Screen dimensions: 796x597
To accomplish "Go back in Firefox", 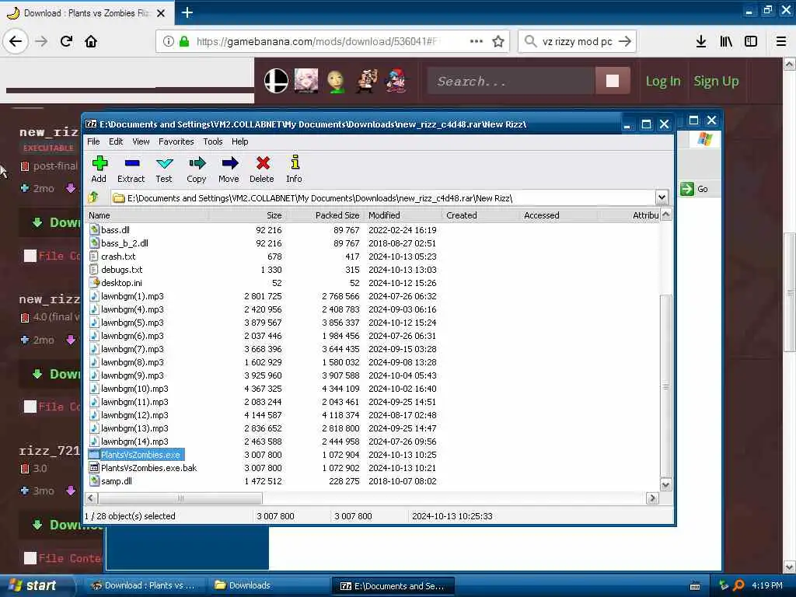I will [16, 41].
